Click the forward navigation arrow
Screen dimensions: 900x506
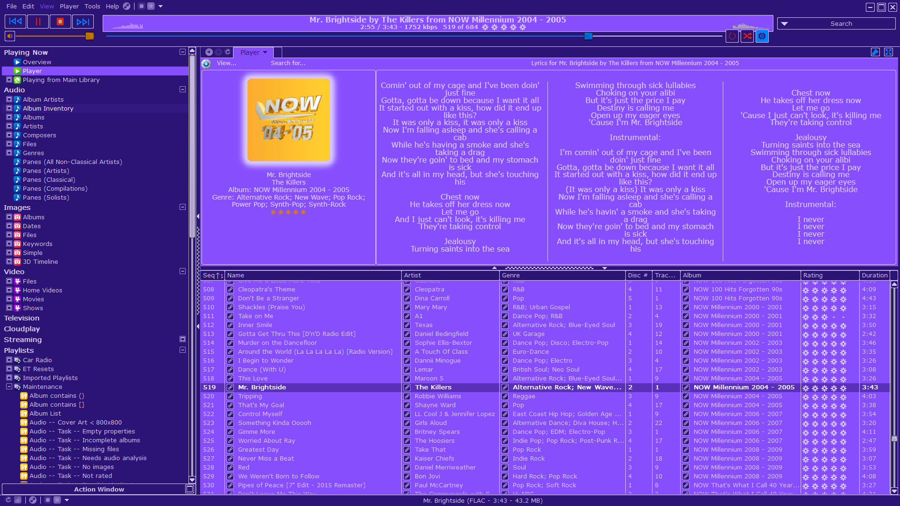[218, 52]
